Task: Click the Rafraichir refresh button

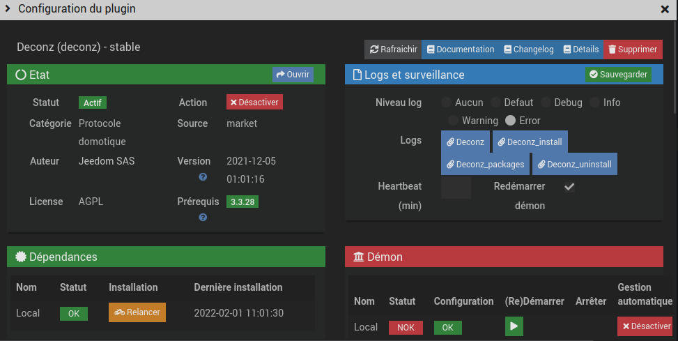Action: pyautogui.click(x=393, y=50)
